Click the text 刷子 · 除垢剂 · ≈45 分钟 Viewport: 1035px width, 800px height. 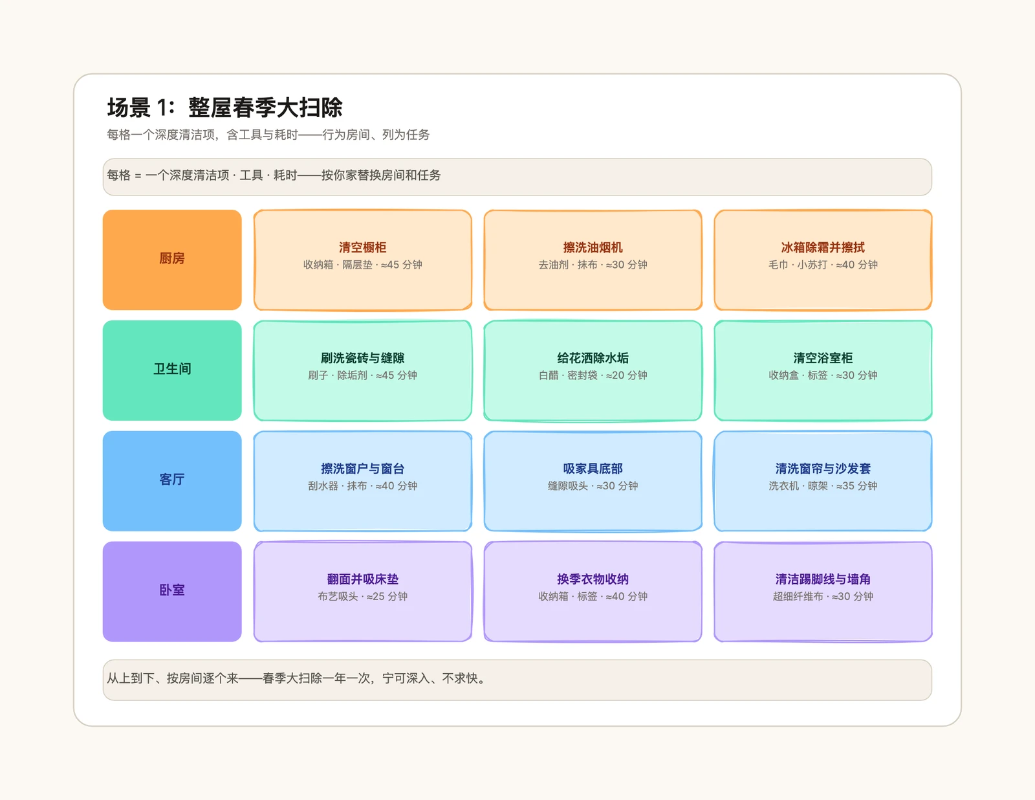[362, 375]
